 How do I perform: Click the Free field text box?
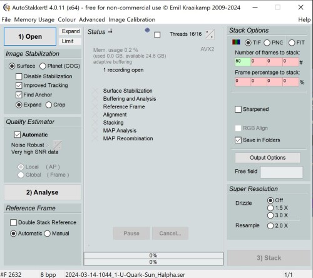click(281, 172)
